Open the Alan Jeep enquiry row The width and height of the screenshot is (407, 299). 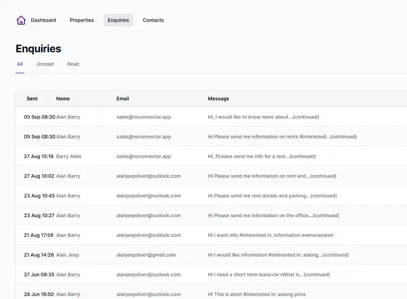pos(67,255)
